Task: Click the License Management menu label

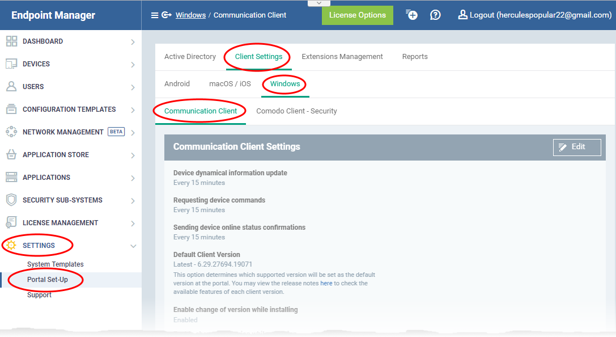Action: click(x=61, y=222)
